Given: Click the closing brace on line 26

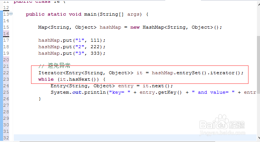Looking at the screenshot, I should [x=39, y=99].
